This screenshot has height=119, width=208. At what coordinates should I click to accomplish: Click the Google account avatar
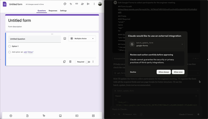click(100, 4)
